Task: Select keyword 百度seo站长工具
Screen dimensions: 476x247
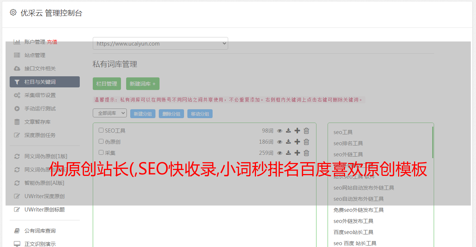Action: [353, 232]
